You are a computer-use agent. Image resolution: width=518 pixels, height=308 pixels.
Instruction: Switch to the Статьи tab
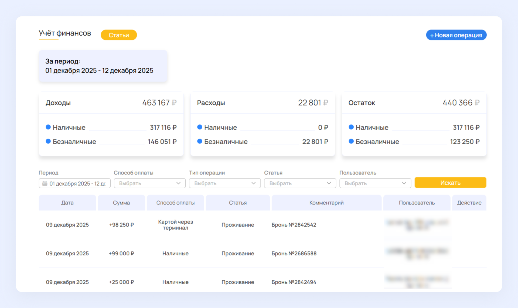(x=119, y=35)
